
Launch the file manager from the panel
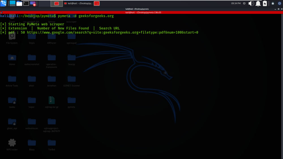coord(19,3)
